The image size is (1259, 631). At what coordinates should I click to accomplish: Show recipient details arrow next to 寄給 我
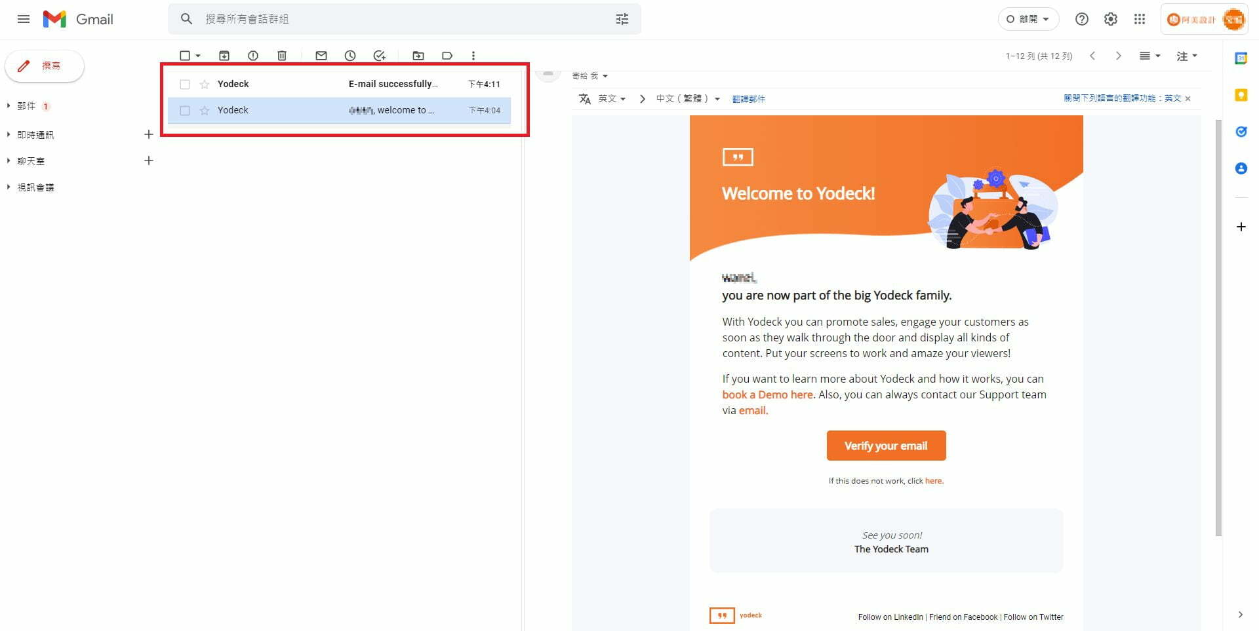tap(605, 76)
